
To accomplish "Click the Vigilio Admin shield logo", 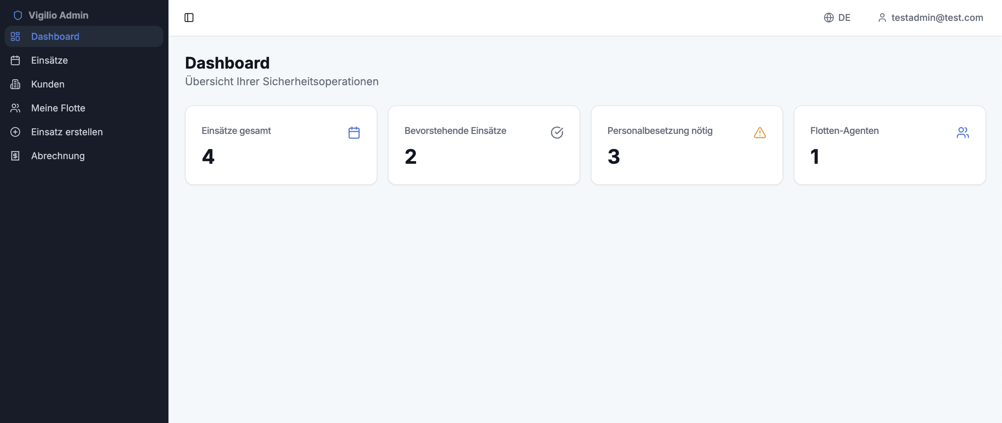I will (x=18, y=15).
